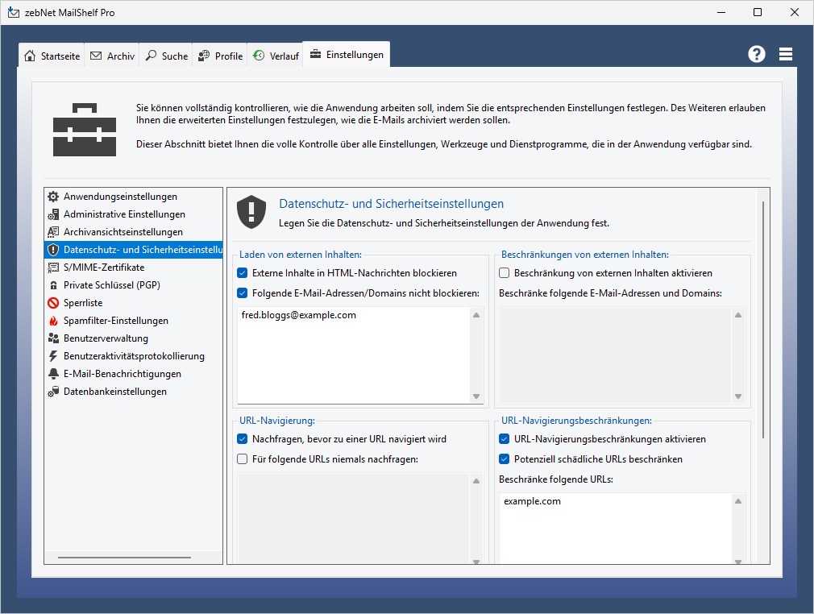Click the E-Mail-Benachrichtigungen bell icon
Viewport: 814px width, 614px height.
[53, 374]
